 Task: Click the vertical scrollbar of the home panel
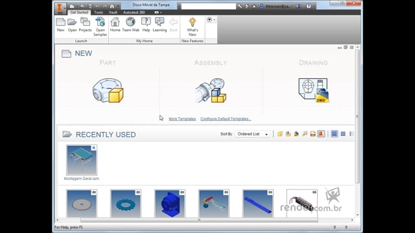tap(357, 116)
